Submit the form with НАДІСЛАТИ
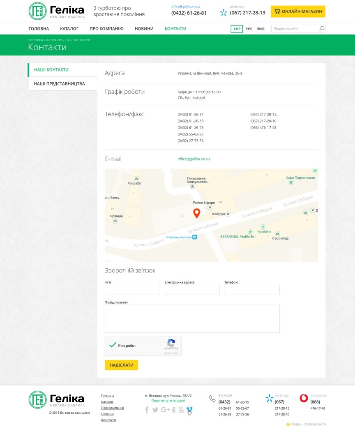This screenshot has height=429, width=355. pyautogui.click(x=122, y=365)
